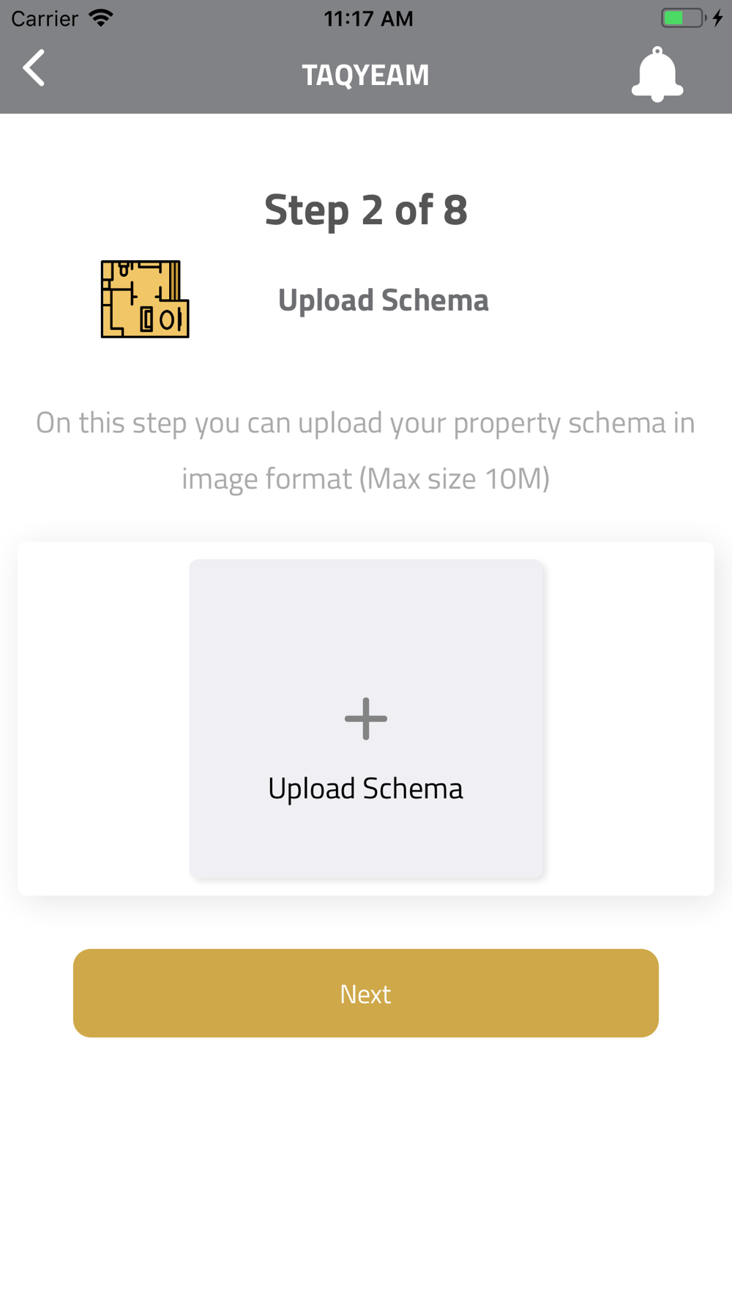Tap the Upload Schema section heading

tap(384, 300)
